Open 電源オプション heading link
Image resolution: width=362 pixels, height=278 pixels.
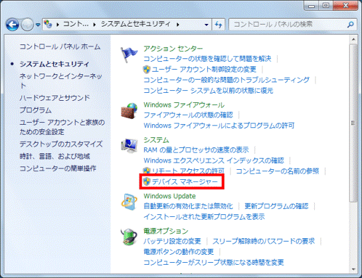(x=166, y=231)
